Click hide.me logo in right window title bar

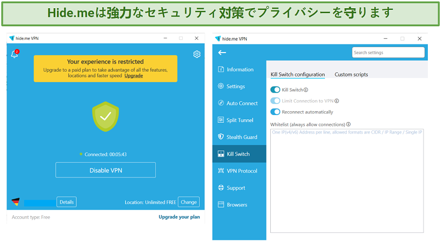[x=218, y=38]
